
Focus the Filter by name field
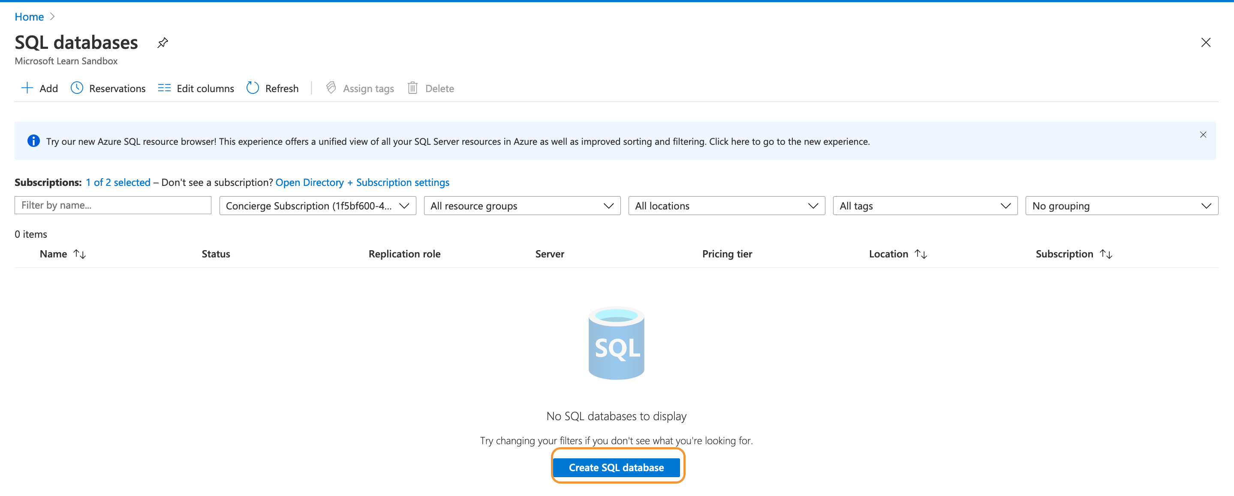[x=113, y=206]
